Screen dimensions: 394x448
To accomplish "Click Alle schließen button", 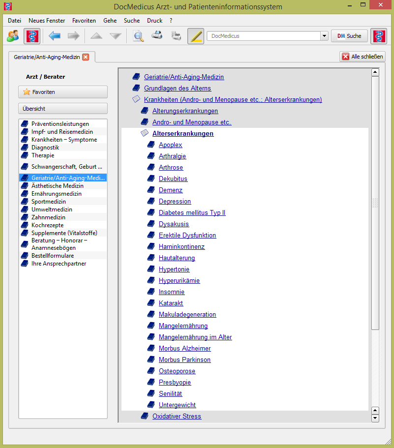I will point(363,57).
